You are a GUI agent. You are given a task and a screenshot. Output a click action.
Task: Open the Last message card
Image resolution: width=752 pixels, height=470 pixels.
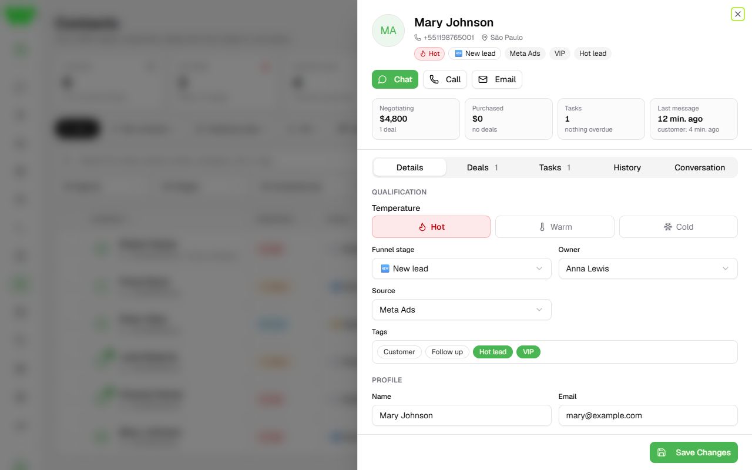pyautogui.click(x=694, y=119)
